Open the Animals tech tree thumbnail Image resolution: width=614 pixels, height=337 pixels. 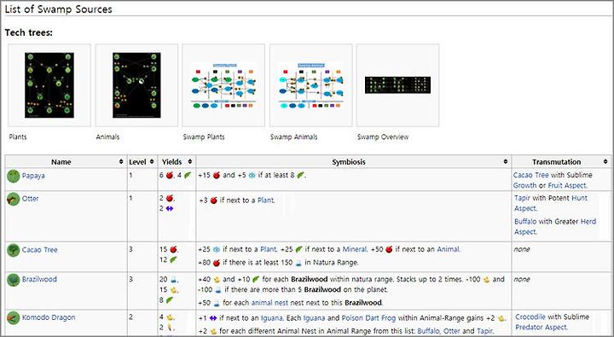coord(136,85)
